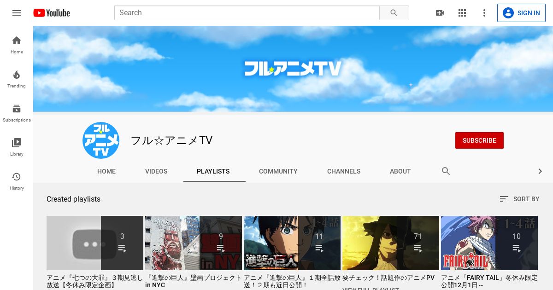Click the YouTube logo
The height and width of the screenshot is (290, 553).
tap(52, 13)
